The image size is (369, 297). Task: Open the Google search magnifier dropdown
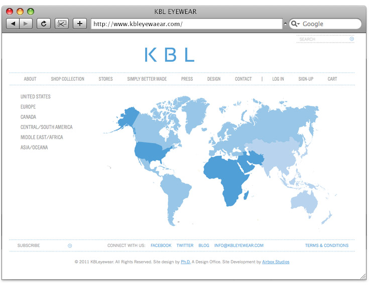pos(295,24)
